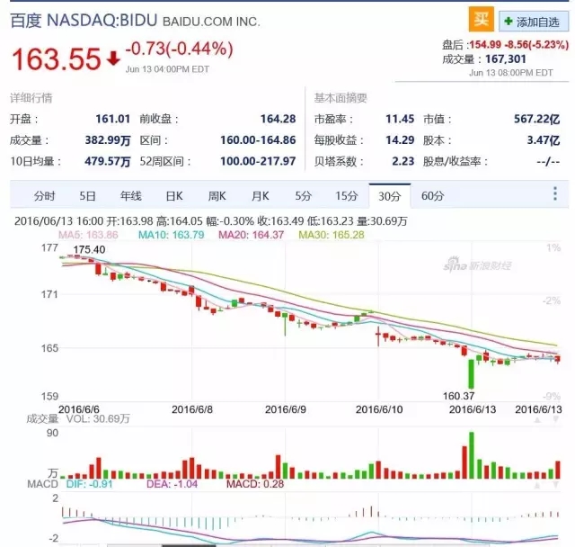The height and width of the screenshot is (547, 575).
Task: Switch to the 分时 chart tab
Action: (x=44, y=196)
